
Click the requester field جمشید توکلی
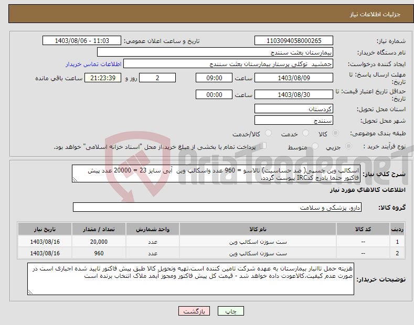coord(228,64)
